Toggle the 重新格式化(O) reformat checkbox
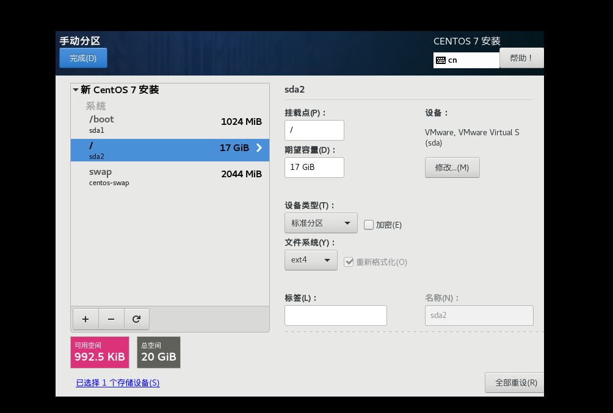Viewport: 613px width, 413px height. (349, 262)
